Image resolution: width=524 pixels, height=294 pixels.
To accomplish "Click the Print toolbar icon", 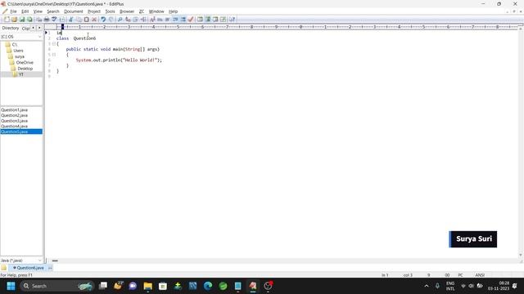I will click(x=47, y=20).
